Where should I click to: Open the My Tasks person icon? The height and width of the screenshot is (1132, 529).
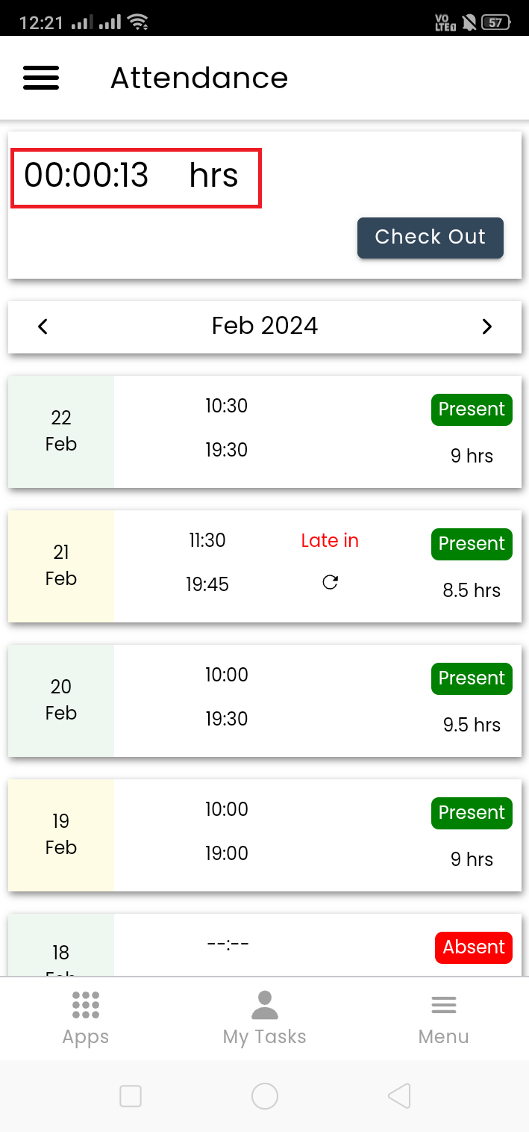[x=264, y=1005]
